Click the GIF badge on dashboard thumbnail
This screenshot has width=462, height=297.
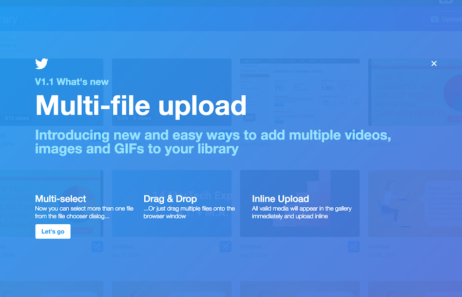(x=249, y=117)
